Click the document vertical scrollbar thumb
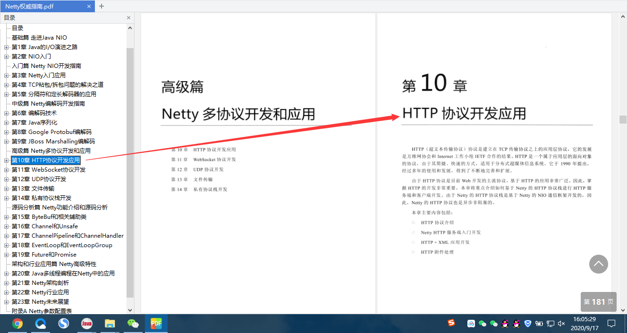 click(x=623, y=119)
